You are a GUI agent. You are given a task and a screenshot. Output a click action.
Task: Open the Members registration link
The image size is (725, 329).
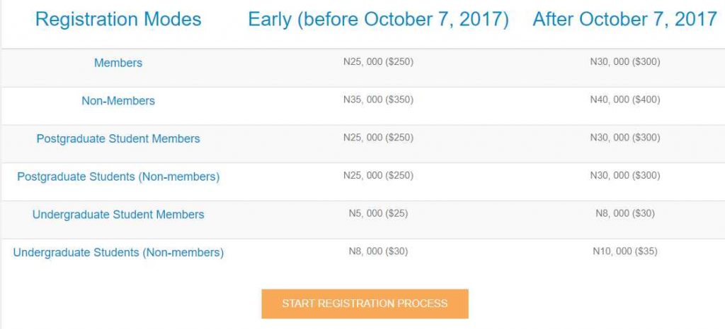tap(118, 63)
